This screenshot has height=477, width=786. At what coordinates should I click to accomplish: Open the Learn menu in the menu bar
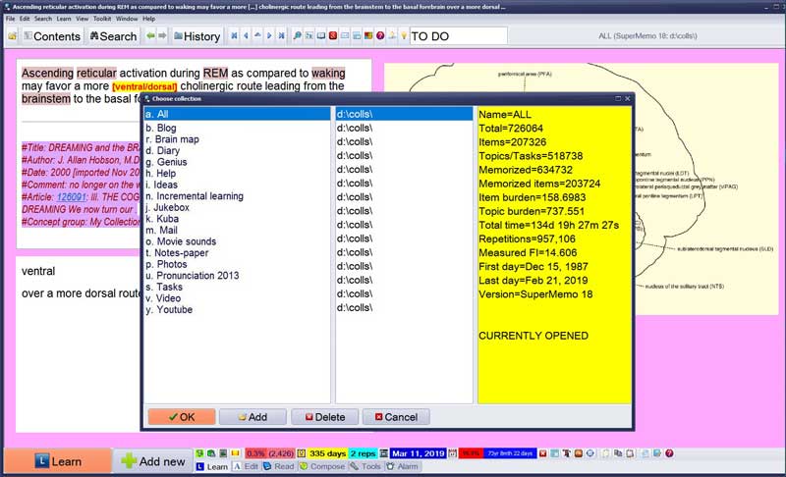[x=64, y=19]
